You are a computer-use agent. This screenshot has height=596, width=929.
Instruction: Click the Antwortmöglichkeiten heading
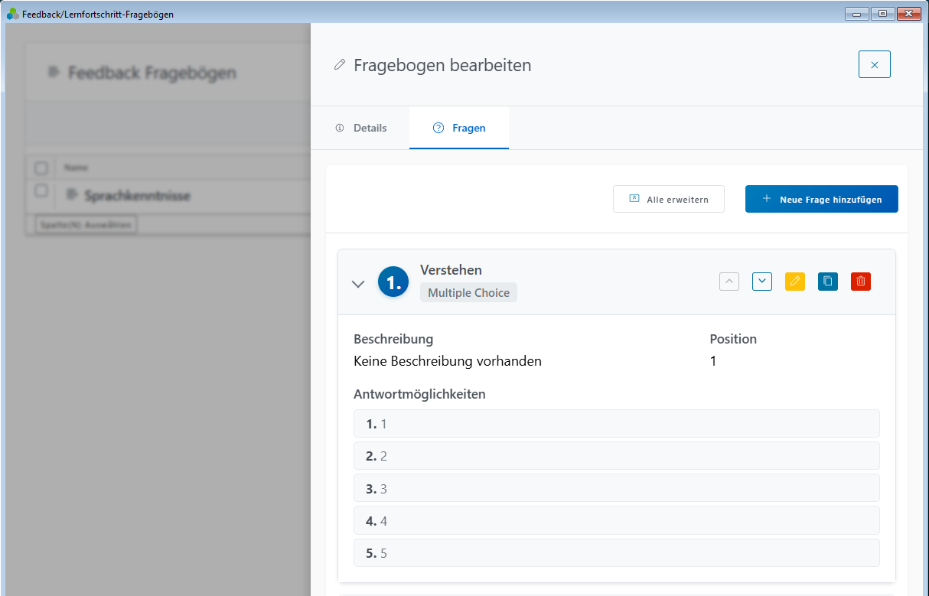coord(419,394)
